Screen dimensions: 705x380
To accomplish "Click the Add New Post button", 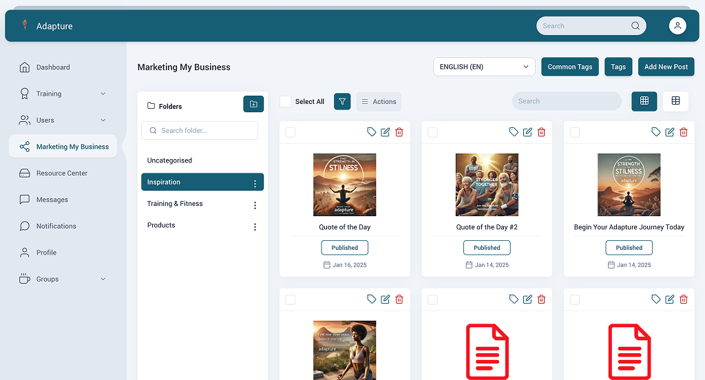I will pyautogui.click(x=666, y=67).
